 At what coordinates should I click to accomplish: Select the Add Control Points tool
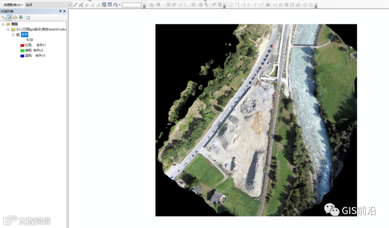(75, 5)
